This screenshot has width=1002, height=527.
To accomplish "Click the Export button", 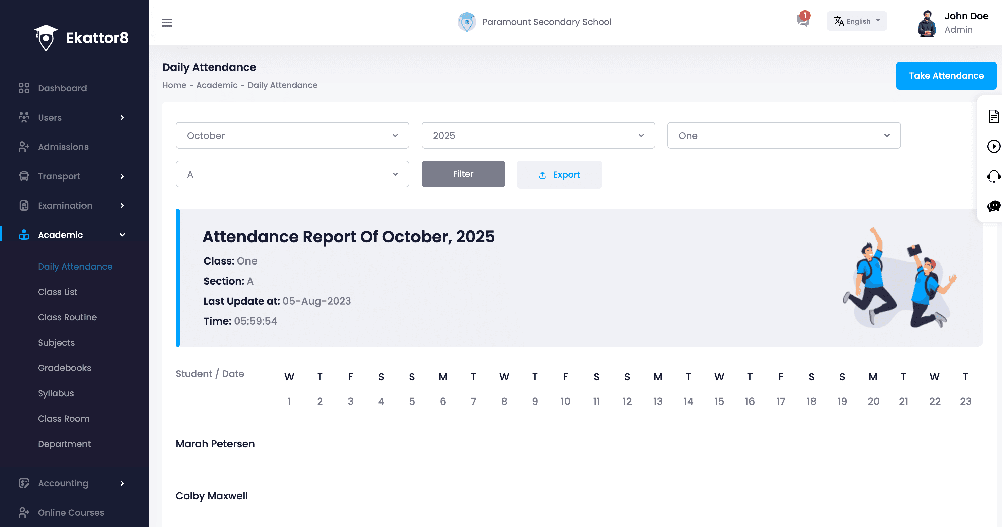I will pos(559,175).
